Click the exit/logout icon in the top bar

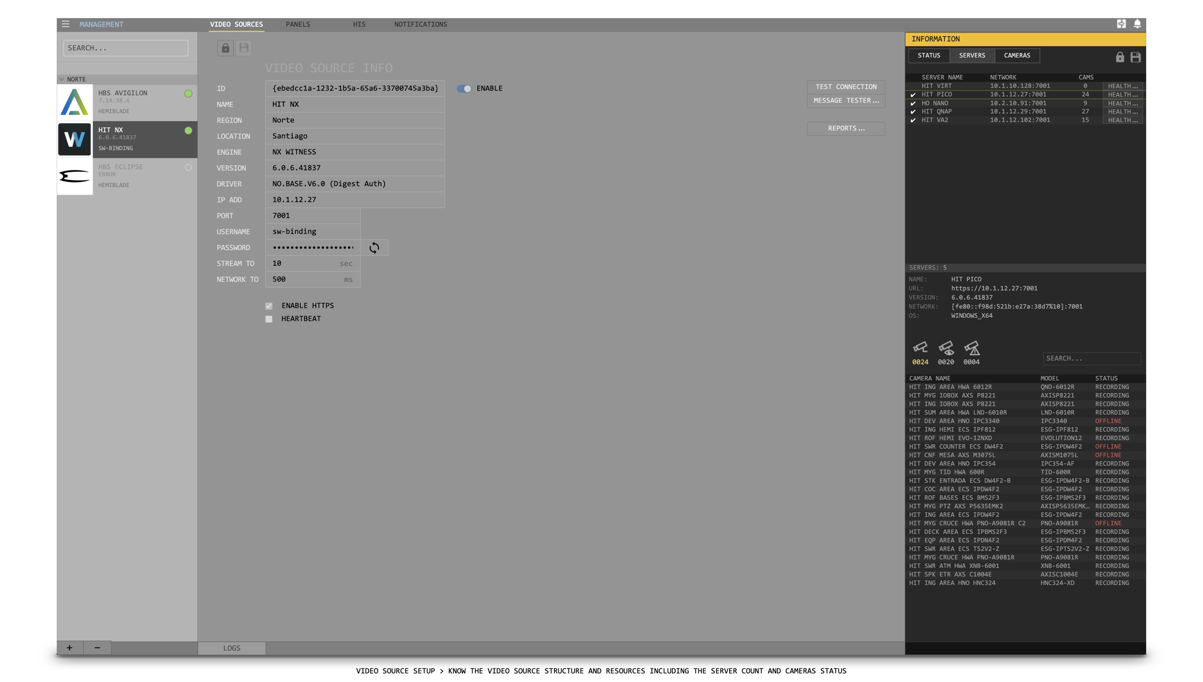[x=1121, y=24]
